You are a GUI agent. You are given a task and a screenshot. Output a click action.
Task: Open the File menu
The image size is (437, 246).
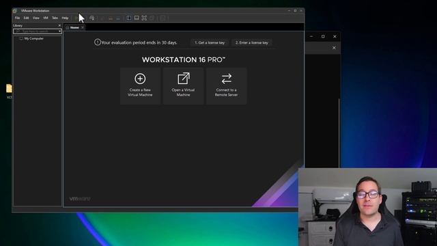click(17, 18)
